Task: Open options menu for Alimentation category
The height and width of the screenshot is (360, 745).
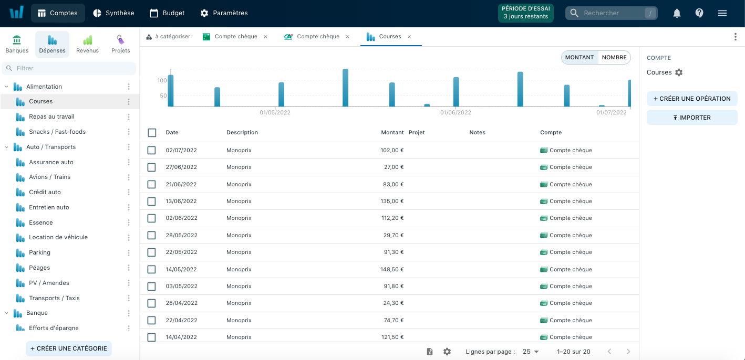Action: 129,87
